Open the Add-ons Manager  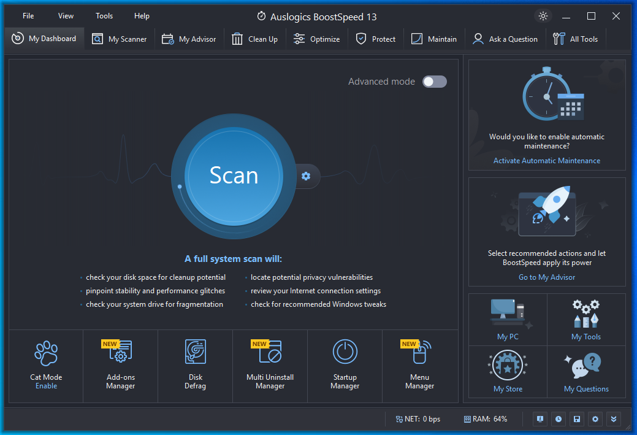[x=120, y=365]
